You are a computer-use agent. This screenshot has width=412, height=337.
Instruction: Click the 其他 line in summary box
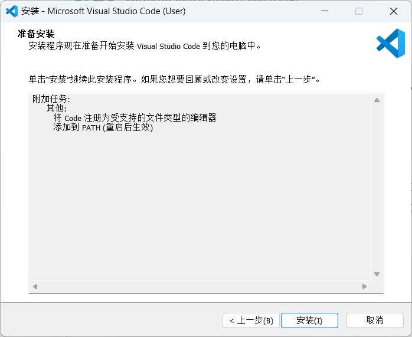(57, 109)
